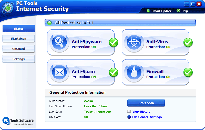Open the Settings section in sidebar
The width and height of the screenshot is (205, 130).
coord(18,59)
